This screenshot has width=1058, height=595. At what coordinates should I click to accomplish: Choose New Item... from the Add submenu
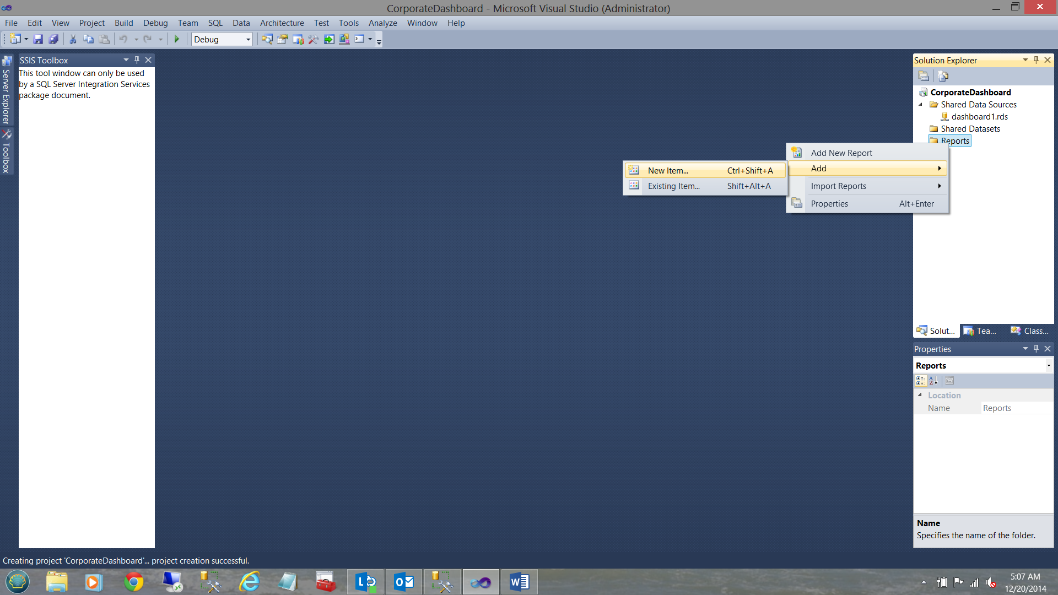click(668, 171)
